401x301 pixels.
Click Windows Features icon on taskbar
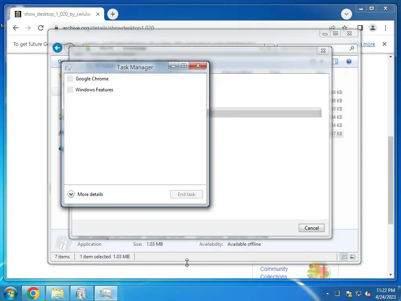pyautogui.click(x=81, y=293)
